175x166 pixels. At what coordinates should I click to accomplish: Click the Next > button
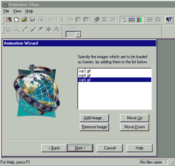tap(80, 148)
